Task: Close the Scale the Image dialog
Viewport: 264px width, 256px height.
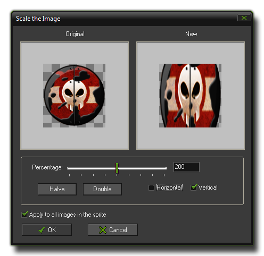Action: pyautogui.click(x=244, y=18)
